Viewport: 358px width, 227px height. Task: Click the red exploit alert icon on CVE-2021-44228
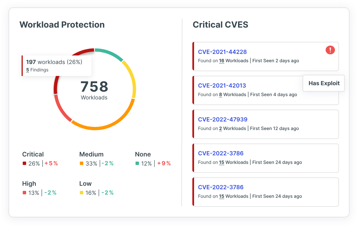pos(330,50)
